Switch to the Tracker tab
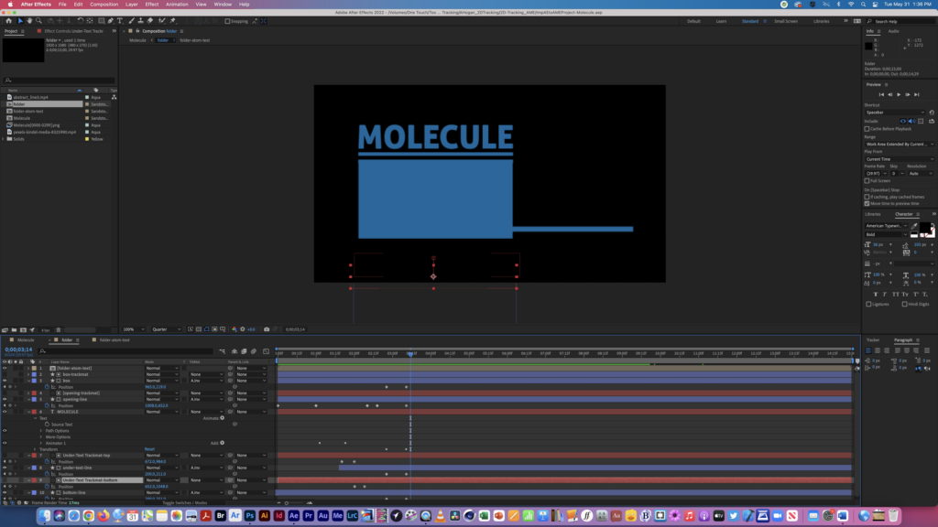 873,340
